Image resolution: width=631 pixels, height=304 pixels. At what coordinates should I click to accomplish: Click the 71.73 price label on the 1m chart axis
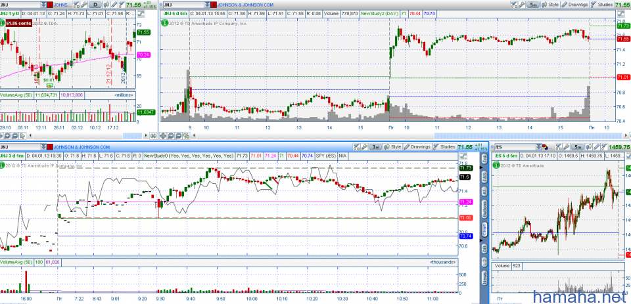pos(465,168)
